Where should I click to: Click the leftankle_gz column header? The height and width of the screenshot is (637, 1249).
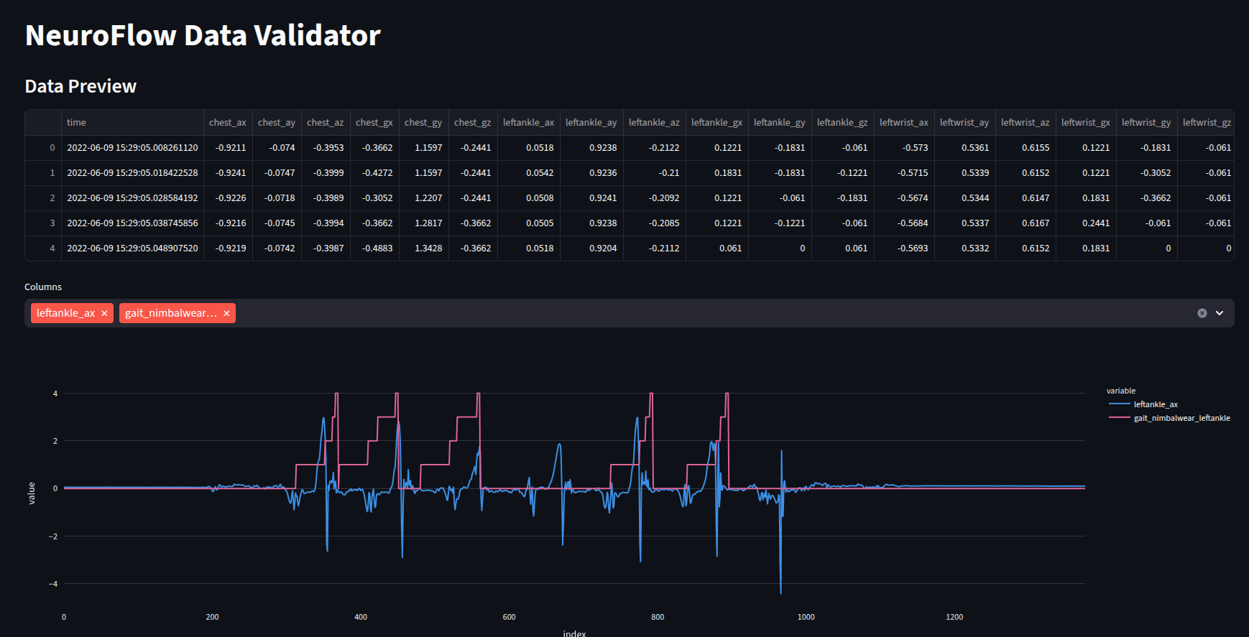(842, 123)
